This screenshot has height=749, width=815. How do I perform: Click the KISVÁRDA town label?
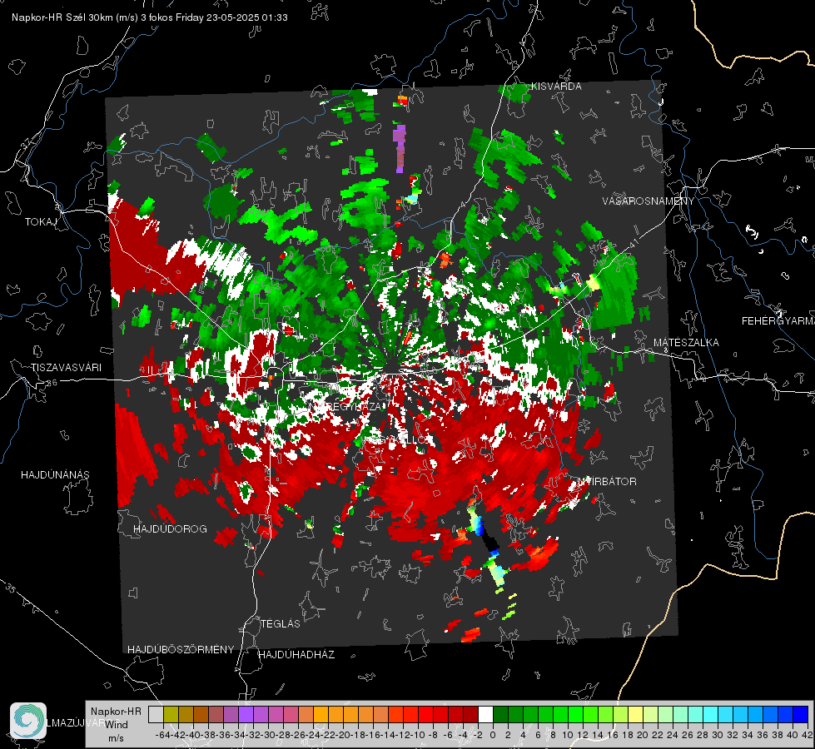click(x=556, y=87)
